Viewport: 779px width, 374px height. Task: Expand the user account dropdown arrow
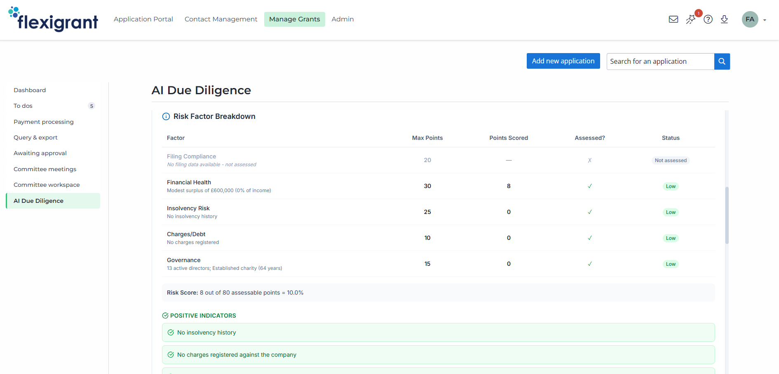[x=765, y=20]
